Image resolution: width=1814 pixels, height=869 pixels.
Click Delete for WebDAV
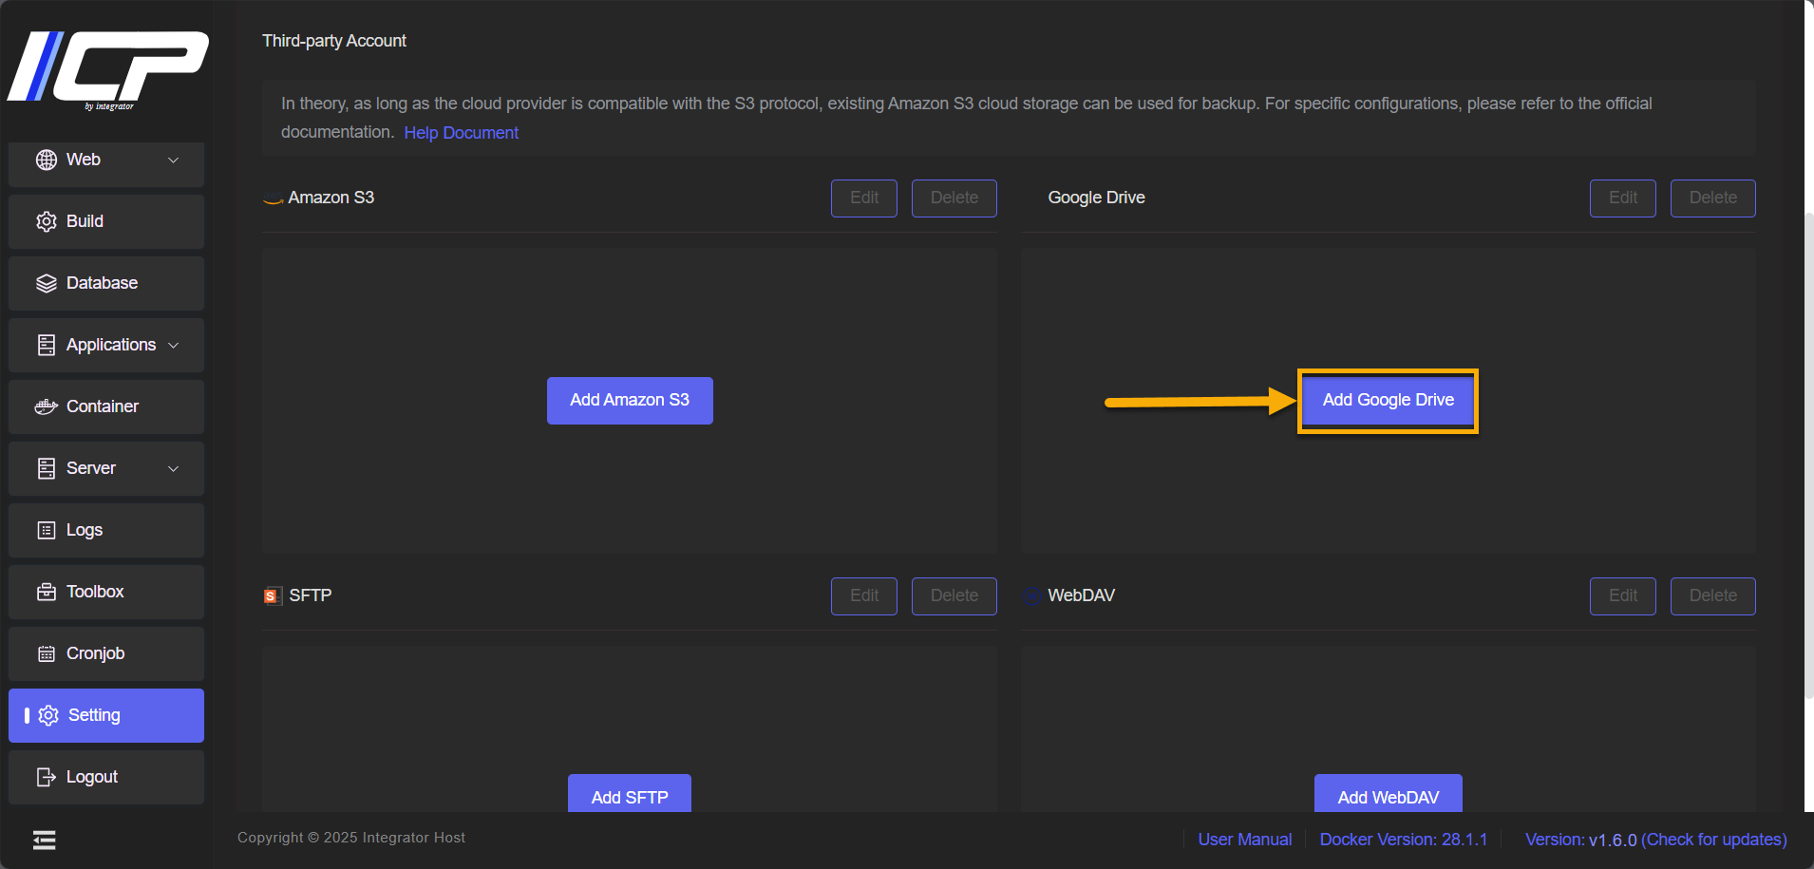click(x=1713, y=595)
